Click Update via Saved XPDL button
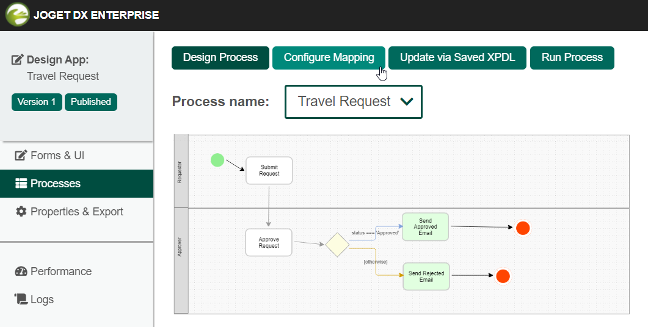The width and height of the screenshot is (648, 327). [x=457, y=58]
